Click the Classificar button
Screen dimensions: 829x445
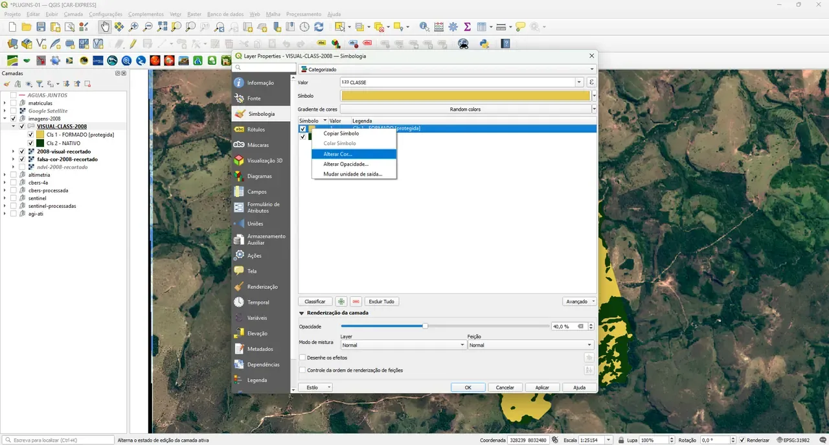click(315, 301)
